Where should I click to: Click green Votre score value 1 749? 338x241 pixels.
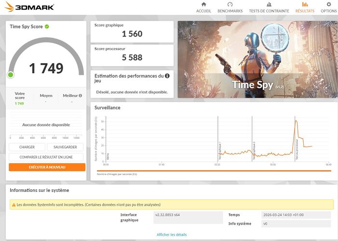coord(19,104)
